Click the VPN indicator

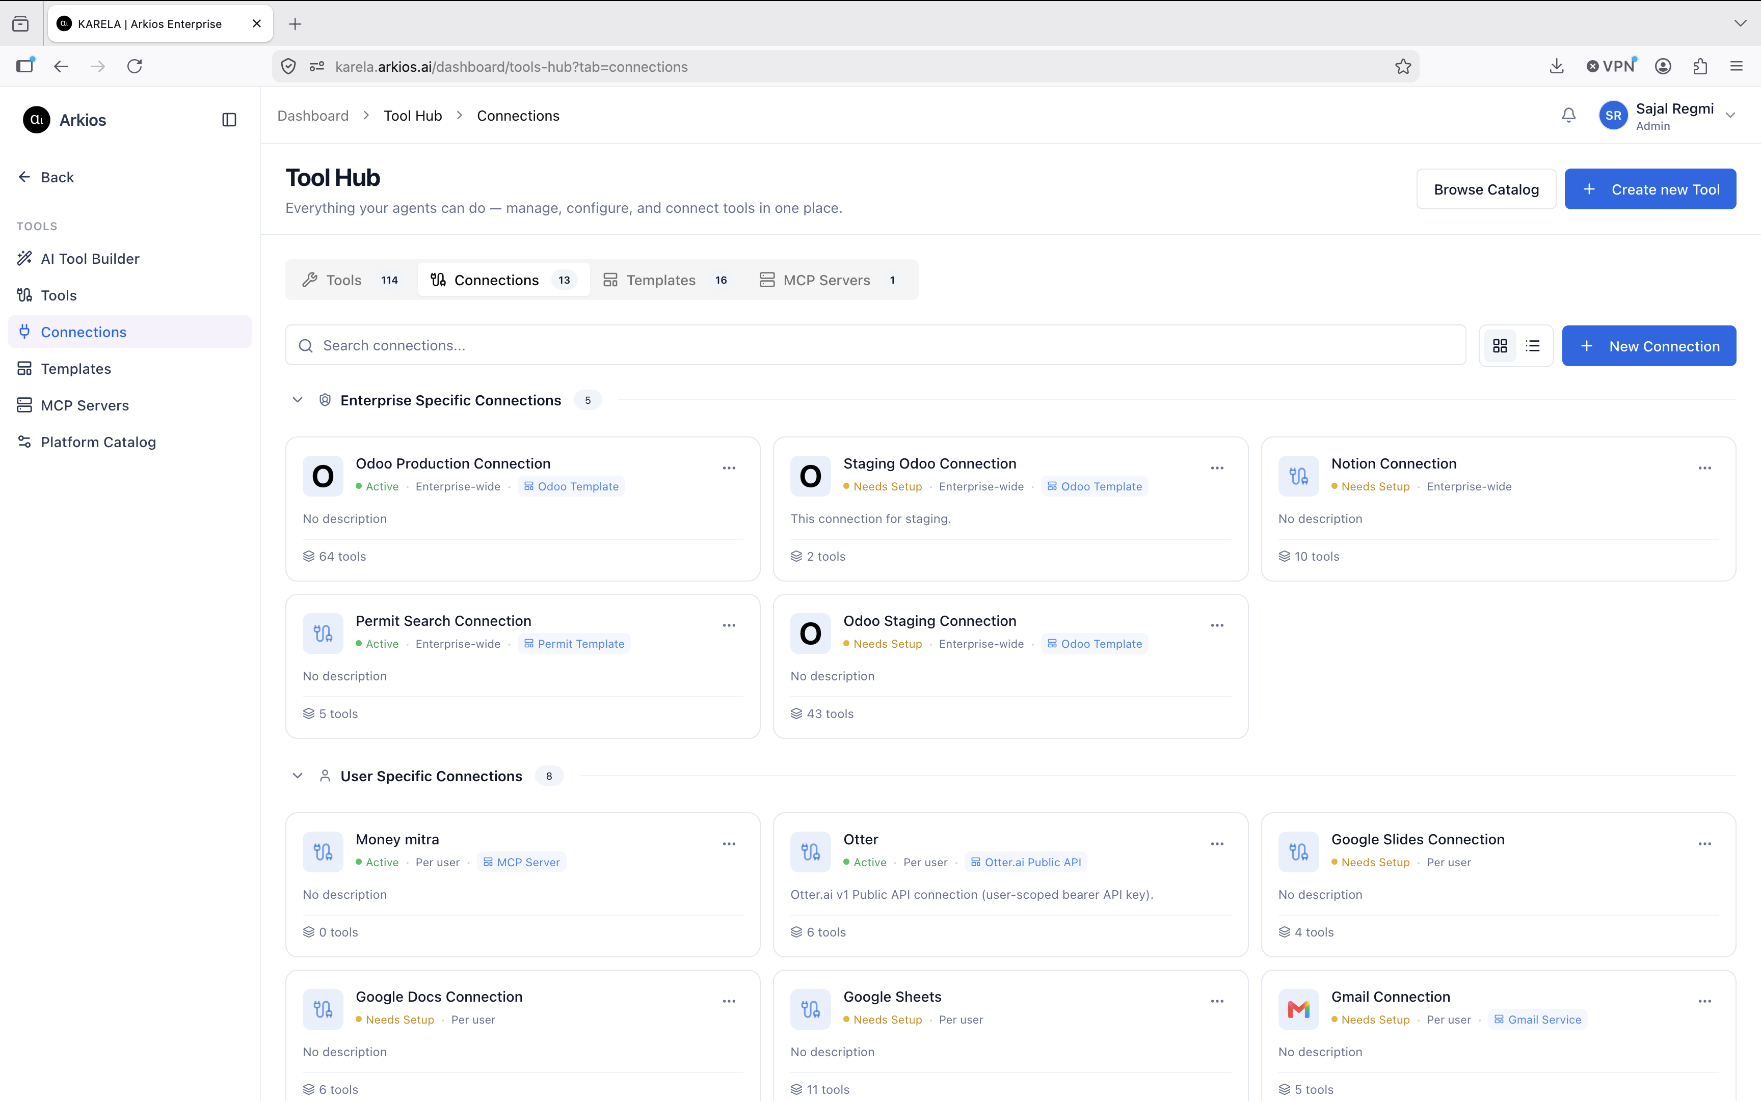1611,66
